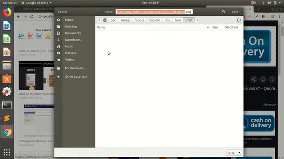Select opt in the path bar
This screenshot has width=284, height=159.
coord(113,20)
